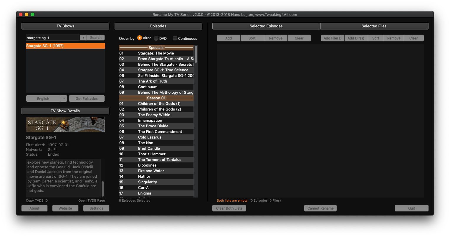Click the Season 01 section header row
450x237 pixels.
point(156,98)
